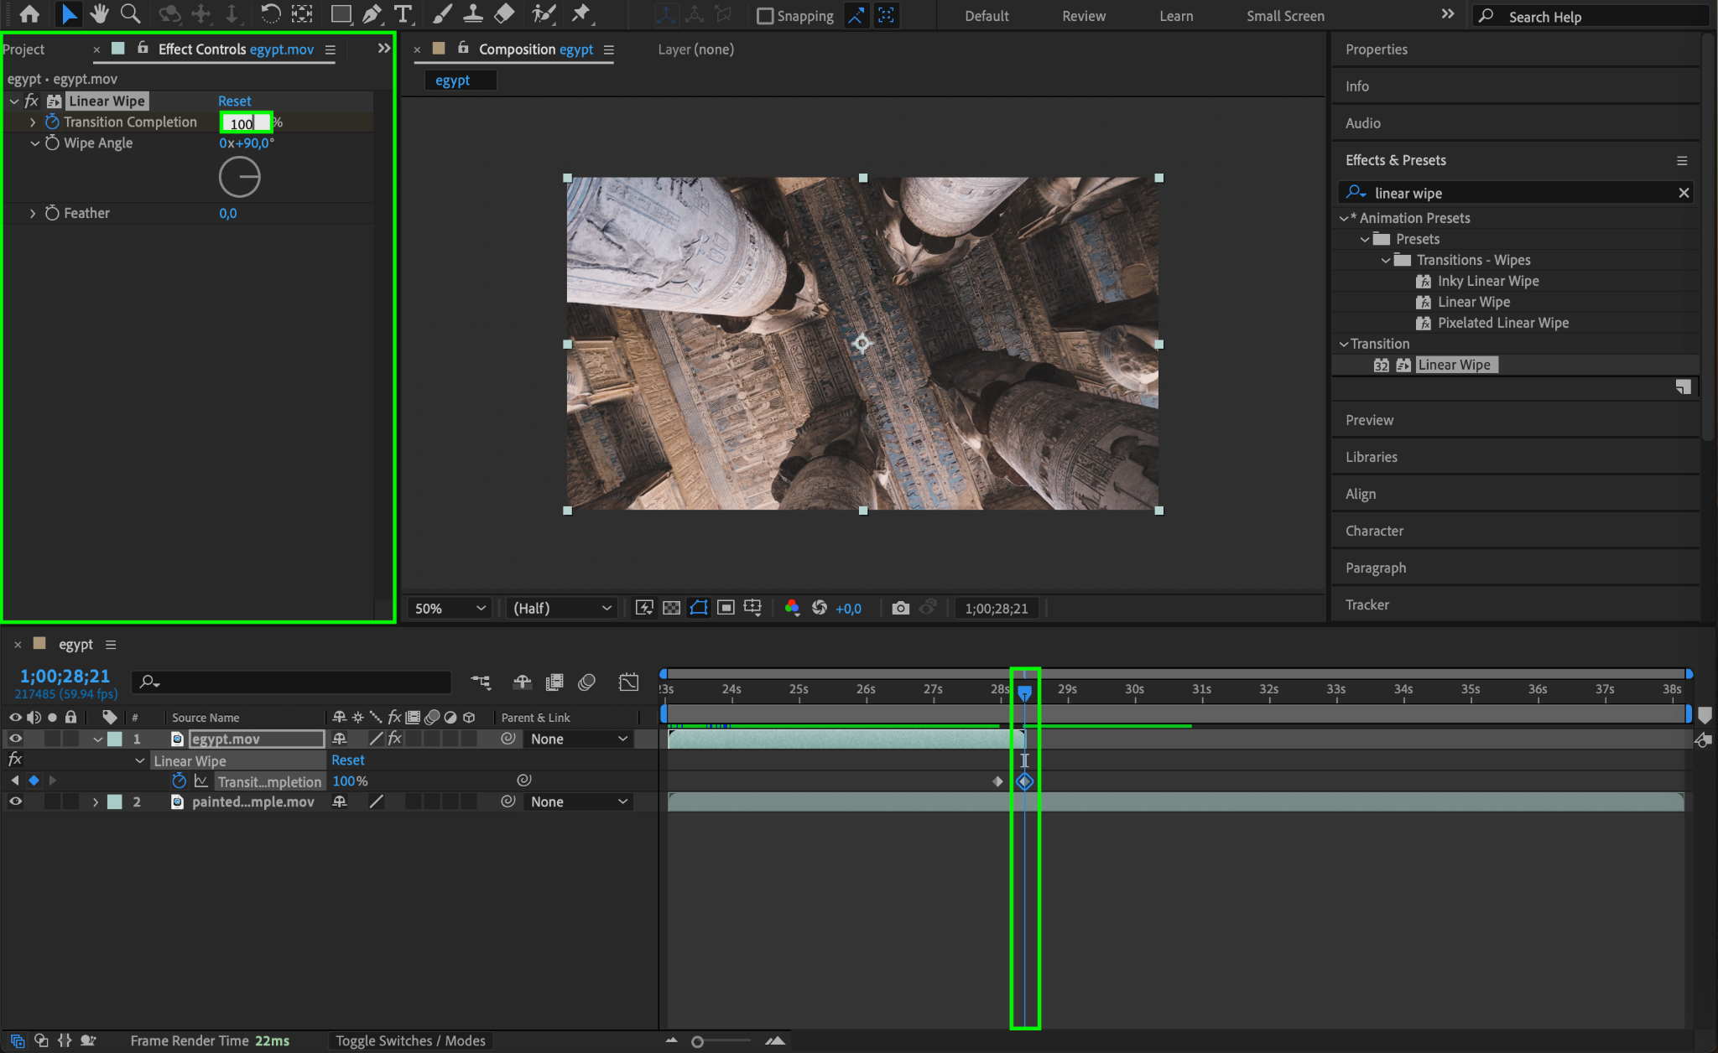Image resolution: width=1718 pixels, height=1053 pixels.
Task: Click the Home icon
Action: click(x=29, y=13)
